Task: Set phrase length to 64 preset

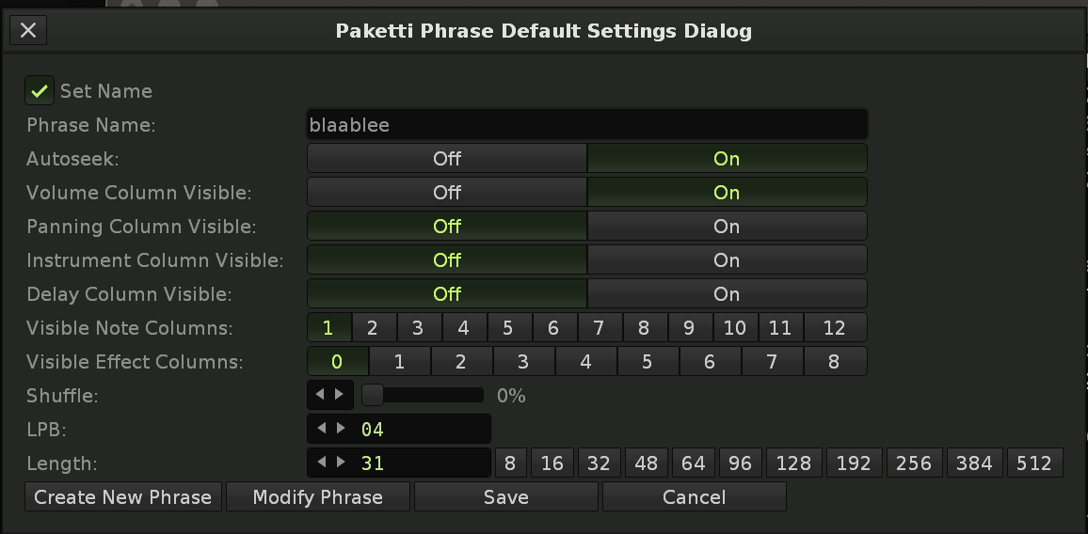Action: [x=694, y=463]
